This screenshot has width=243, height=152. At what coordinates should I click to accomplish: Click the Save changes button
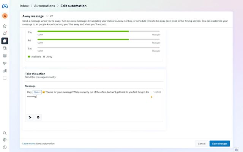tap(219, 144)
